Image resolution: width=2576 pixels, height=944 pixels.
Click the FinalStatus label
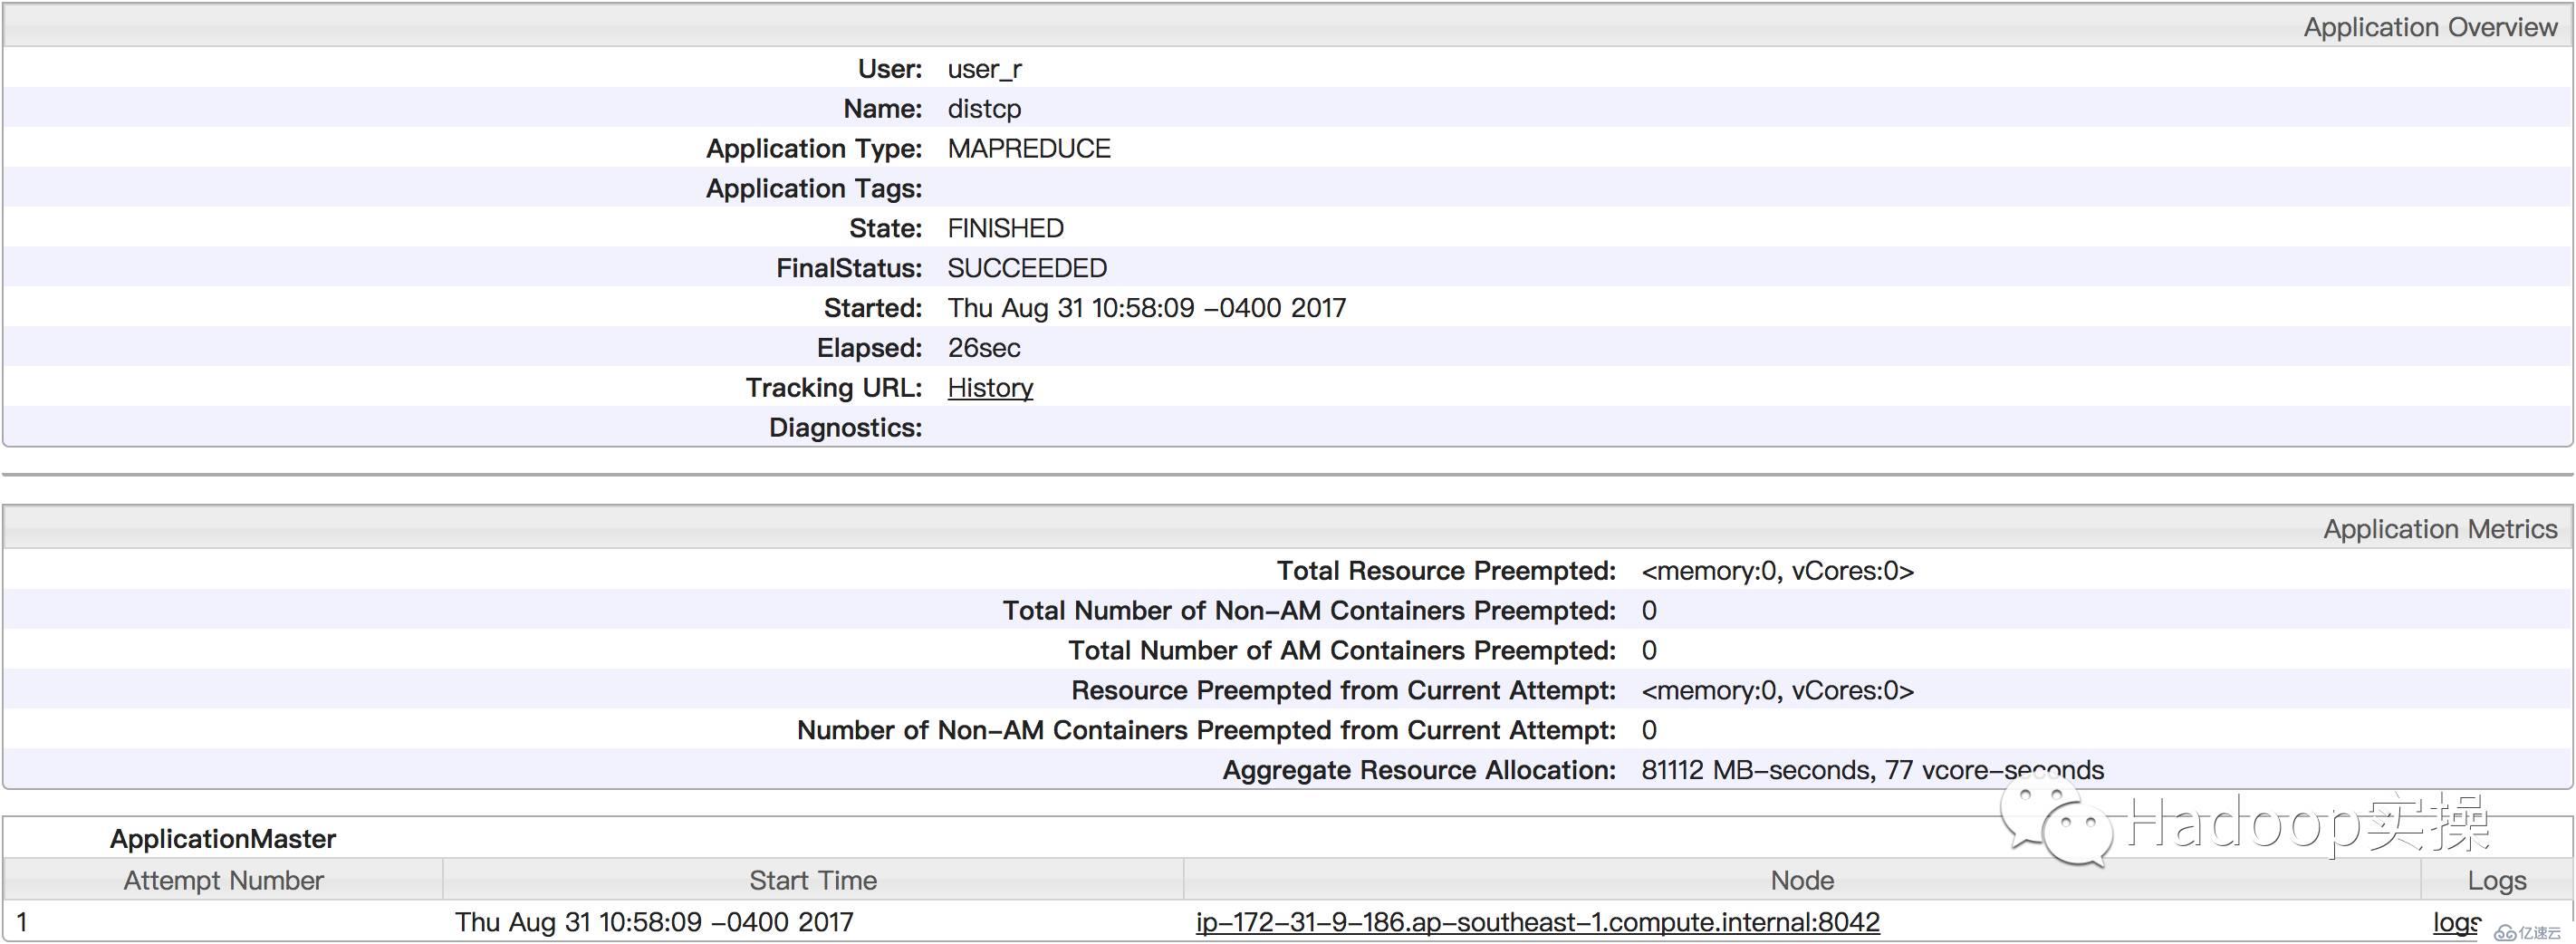point(849,269)
